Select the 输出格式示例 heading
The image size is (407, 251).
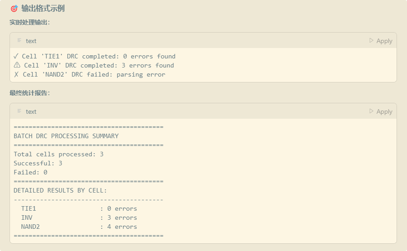[x=43, y=9]
